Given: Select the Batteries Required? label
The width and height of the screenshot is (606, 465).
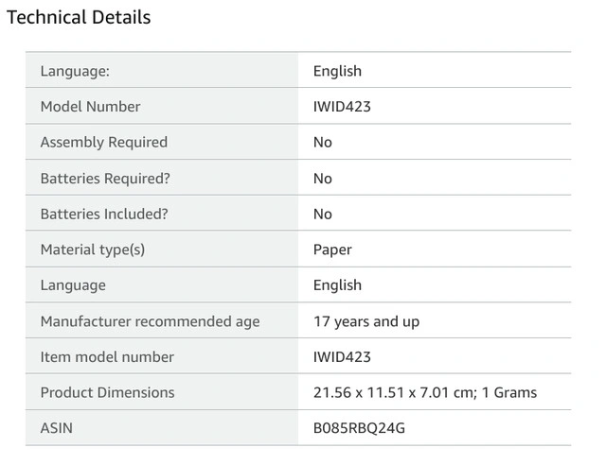Looking at the screenshot, I should tap(105, 179).
